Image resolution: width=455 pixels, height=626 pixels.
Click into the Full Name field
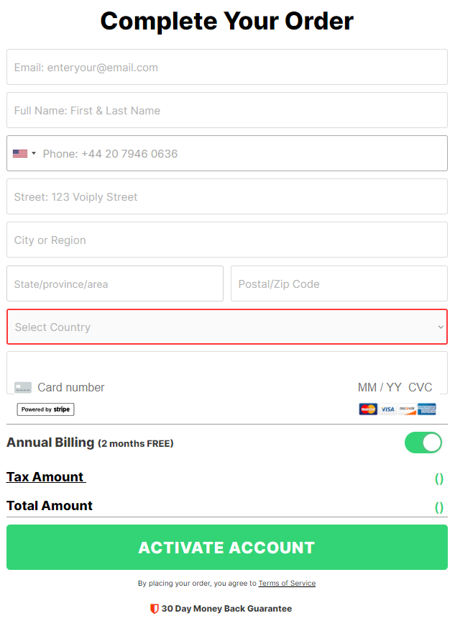tap(227, 110)
